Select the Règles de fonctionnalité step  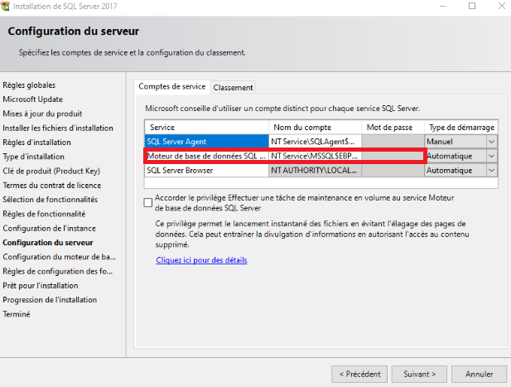point(44,214)
